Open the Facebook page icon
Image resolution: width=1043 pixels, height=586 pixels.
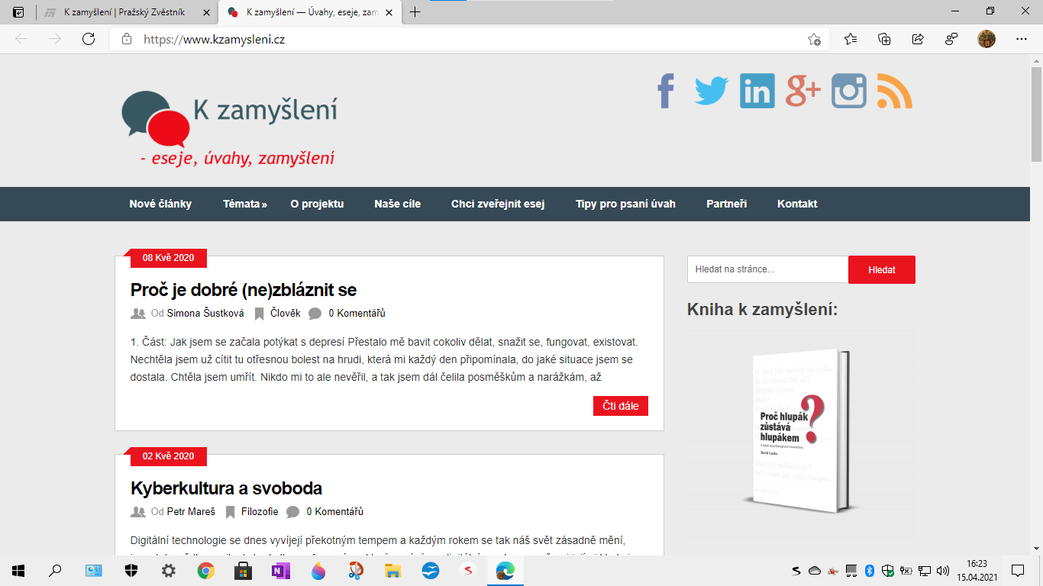coord(664,92)
